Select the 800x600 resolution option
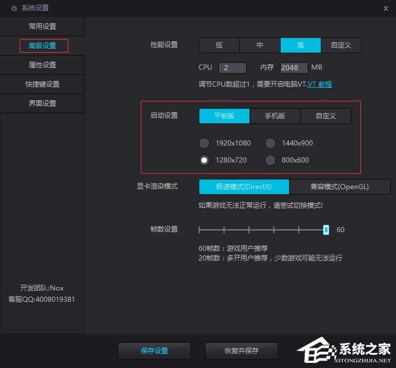396x368 pixels. click(270, 160)
